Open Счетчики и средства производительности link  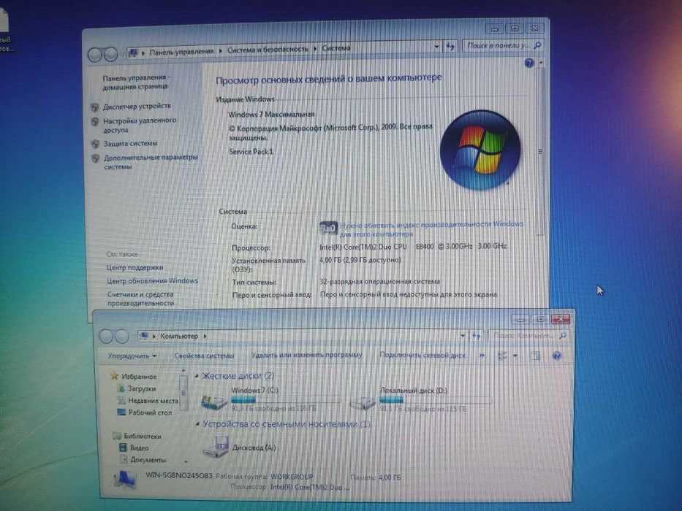tap(140, 299)
